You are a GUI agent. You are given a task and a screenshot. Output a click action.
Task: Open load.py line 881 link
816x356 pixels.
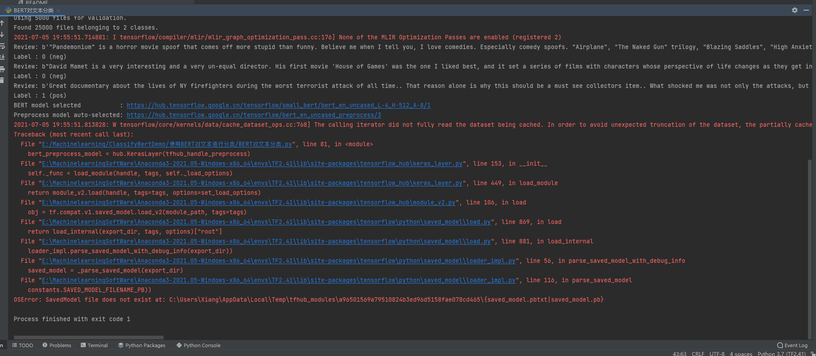coord(266,241)
